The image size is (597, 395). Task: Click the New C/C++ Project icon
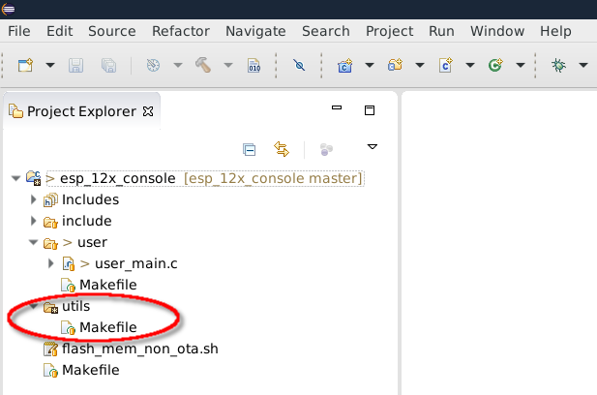coord(345,65)
